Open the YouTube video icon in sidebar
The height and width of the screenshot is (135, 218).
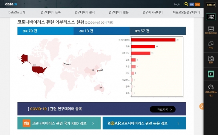coord(211,74)
